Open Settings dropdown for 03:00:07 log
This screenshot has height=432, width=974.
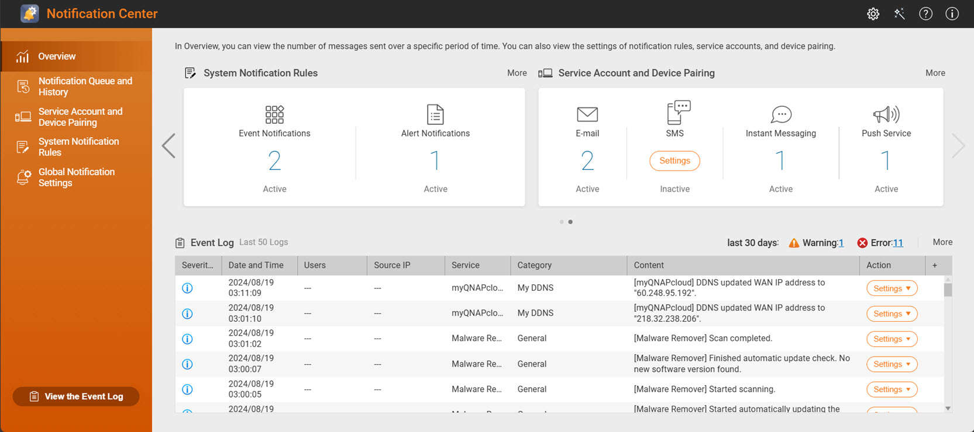(x=892, y=364)
